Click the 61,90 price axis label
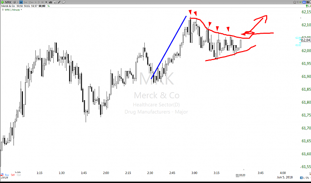This screenshot has width=311, height=183. (306, 76)
